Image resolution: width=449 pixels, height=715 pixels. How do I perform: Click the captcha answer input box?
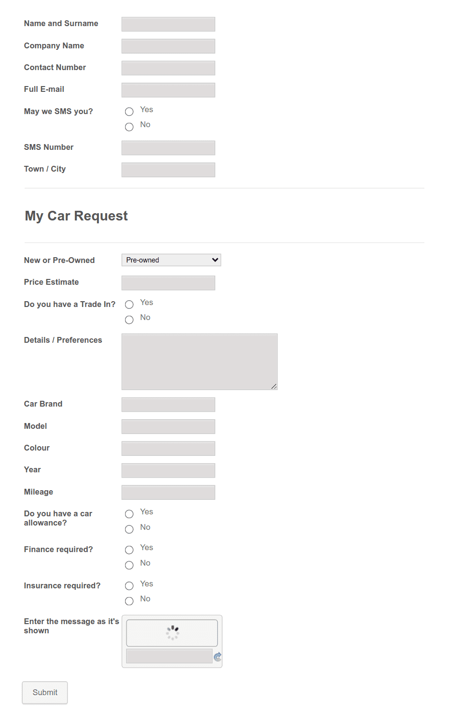(x=168, y=656)
